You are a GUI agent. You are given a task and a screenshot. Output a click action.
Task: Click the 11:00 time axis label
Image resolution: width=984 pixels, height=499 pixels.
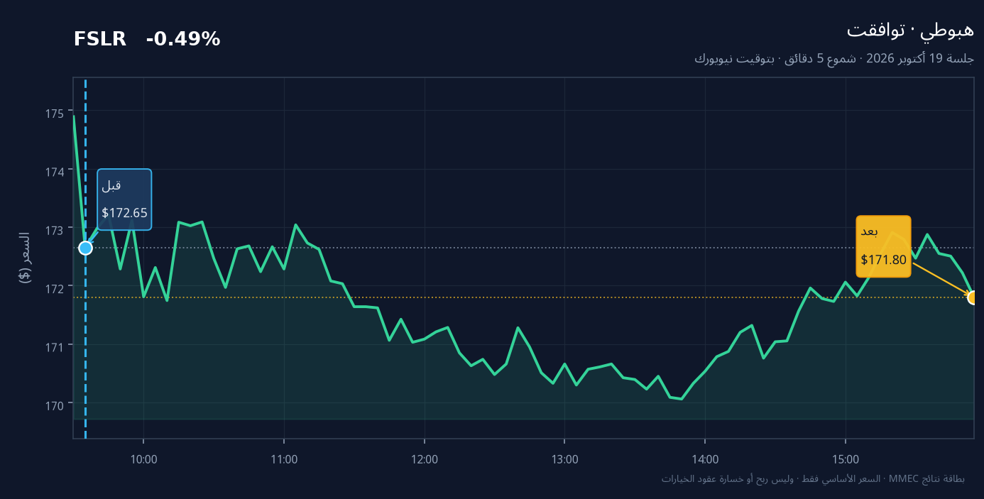pos(284,459)
